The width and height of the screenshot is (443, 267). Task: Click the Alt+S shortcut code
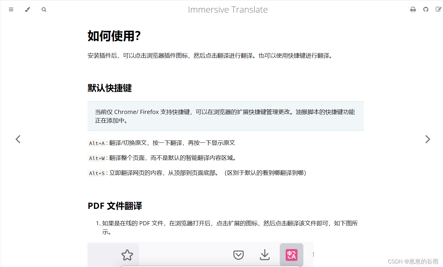97,173
